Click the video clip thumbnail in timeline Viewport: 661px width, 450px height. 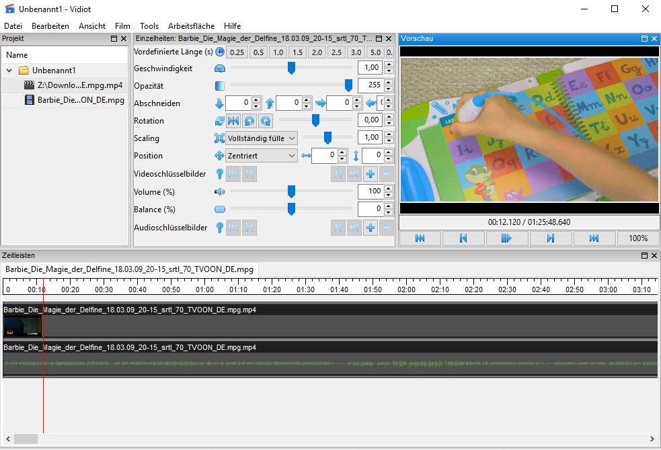coord(22,326)
